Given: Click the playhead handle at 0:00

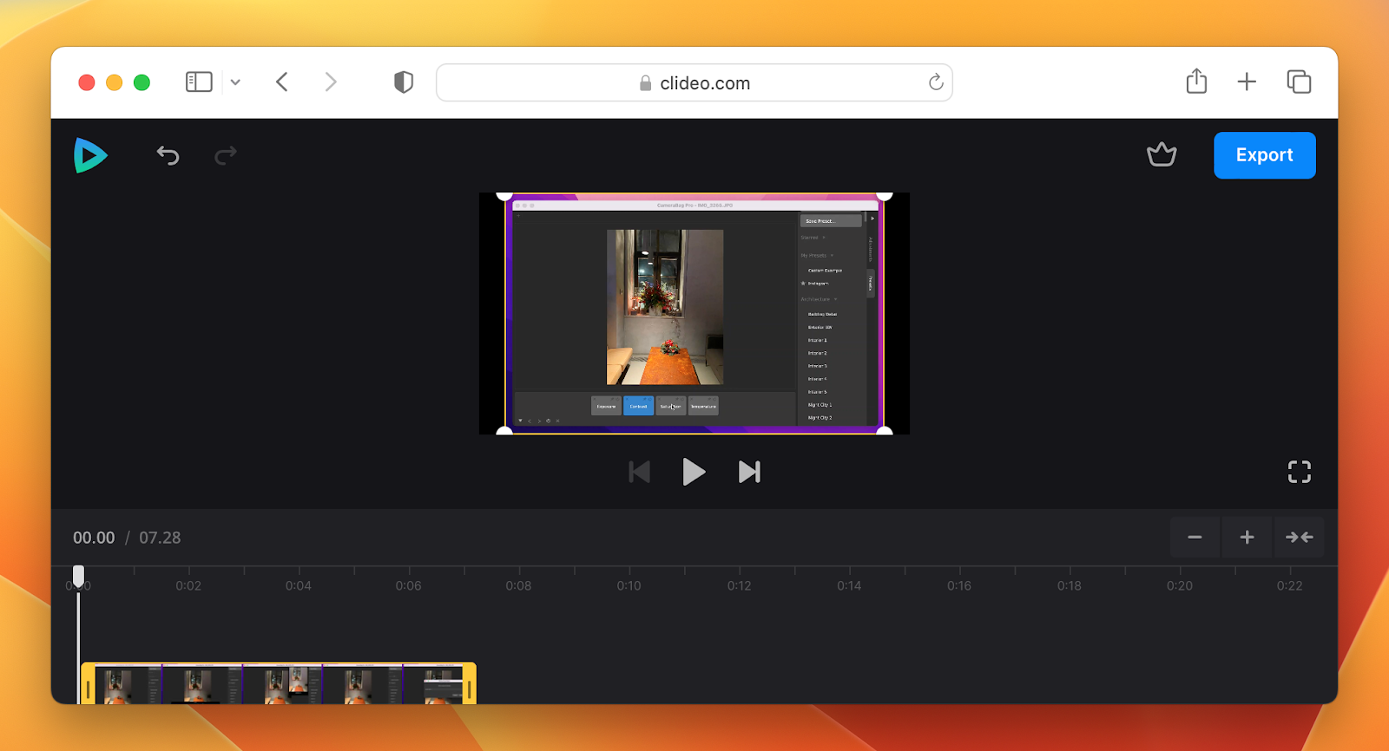Looking at the screenshot, I should tap(78, 576).
